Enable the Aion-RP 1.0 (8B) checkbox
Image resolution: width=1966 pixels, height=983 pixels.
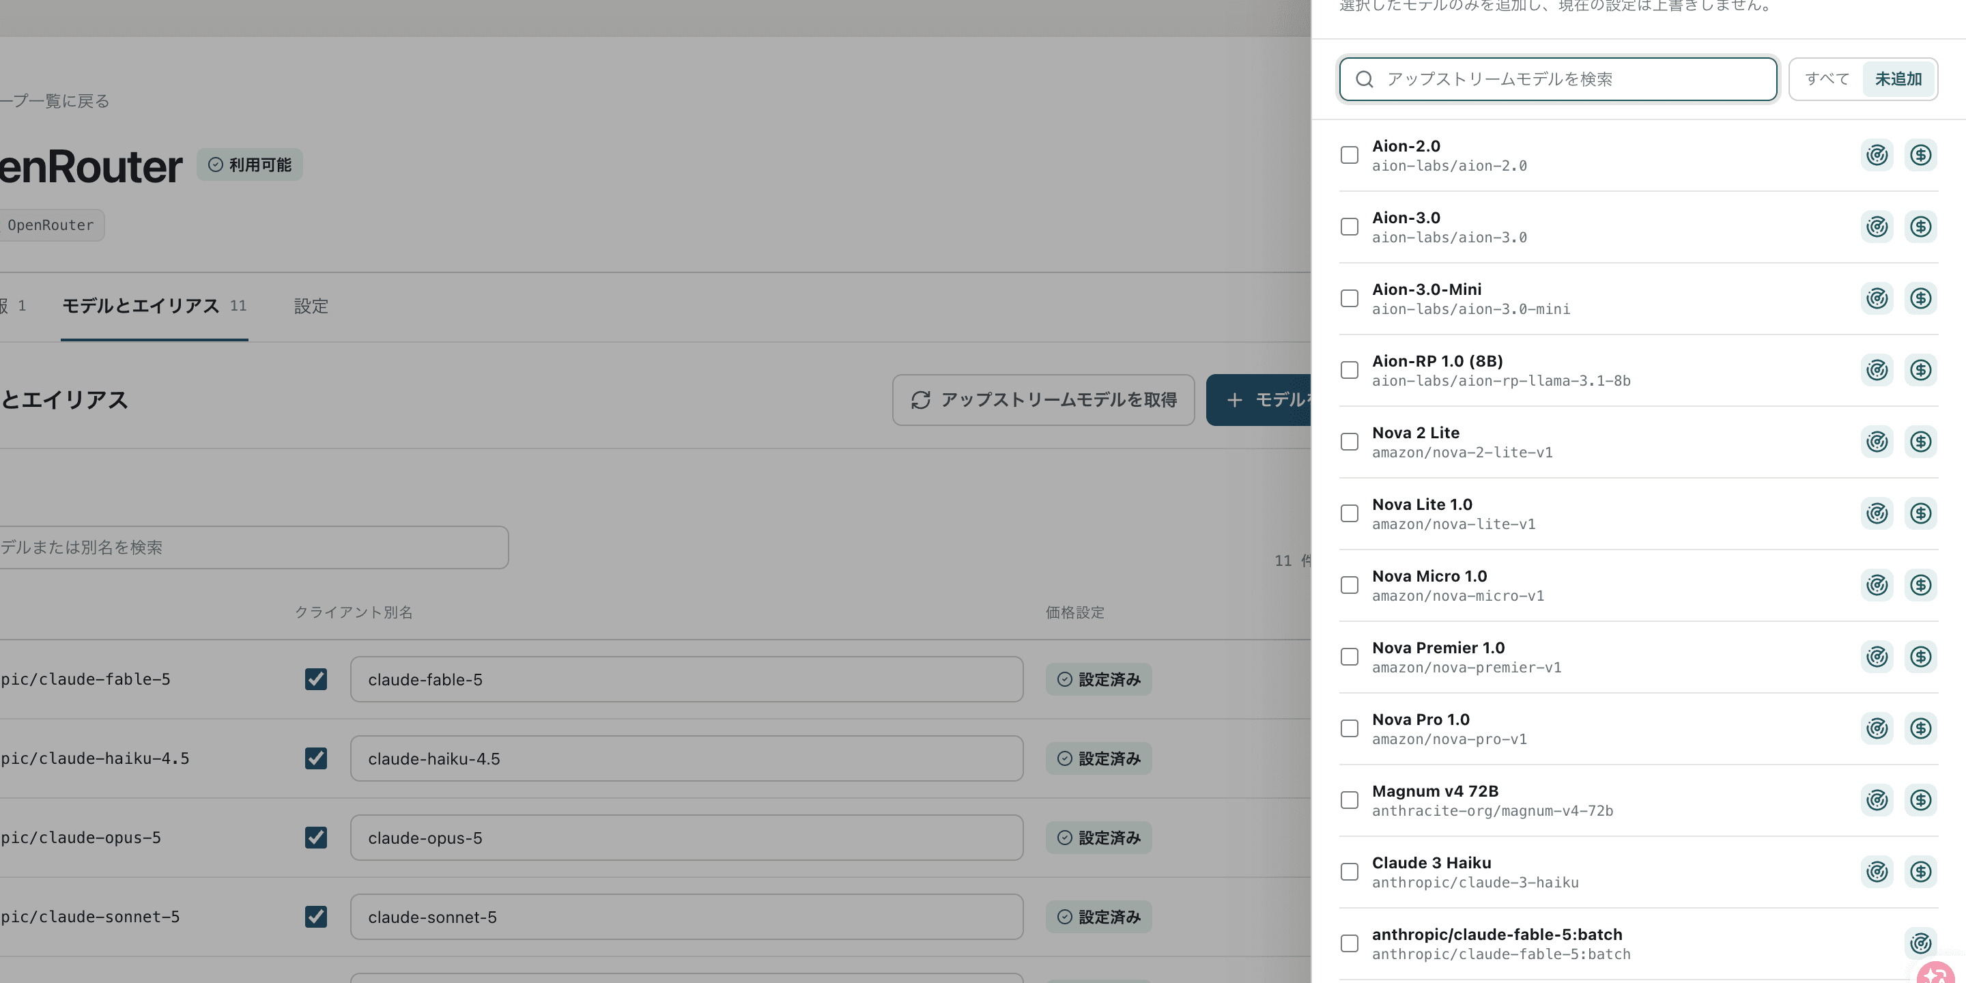coord(1350,370)
